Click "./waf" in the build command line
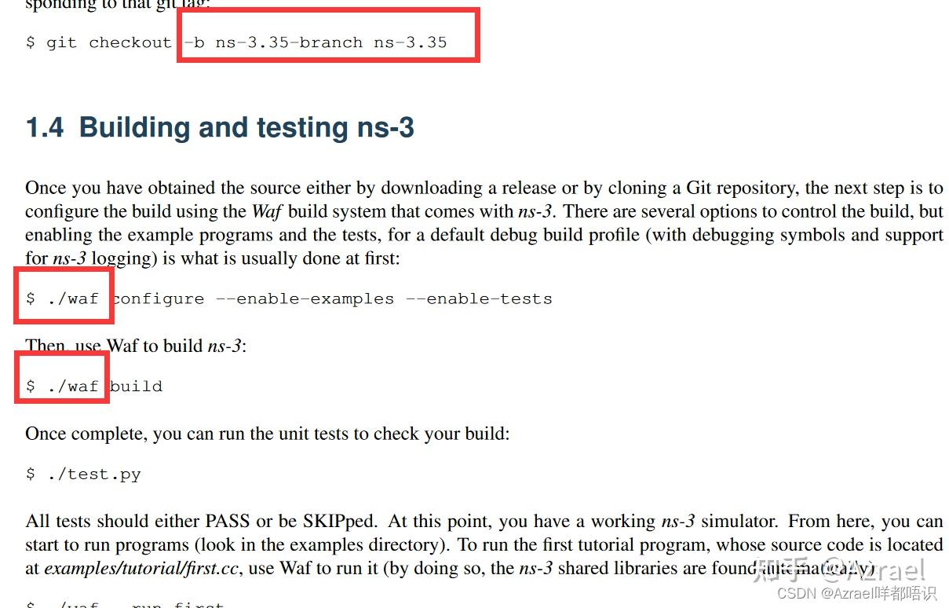This screenshot has height=608, width=949. point(72,386)
